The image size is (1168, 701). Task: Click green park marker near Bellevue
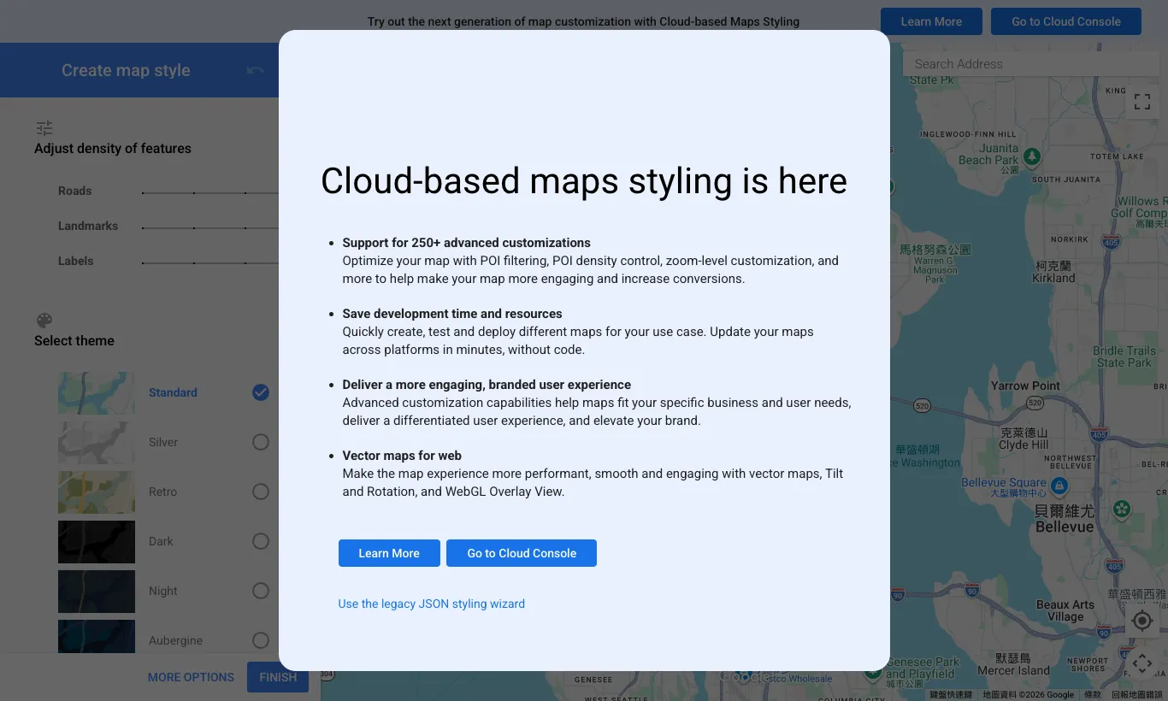click(1122, 510)
